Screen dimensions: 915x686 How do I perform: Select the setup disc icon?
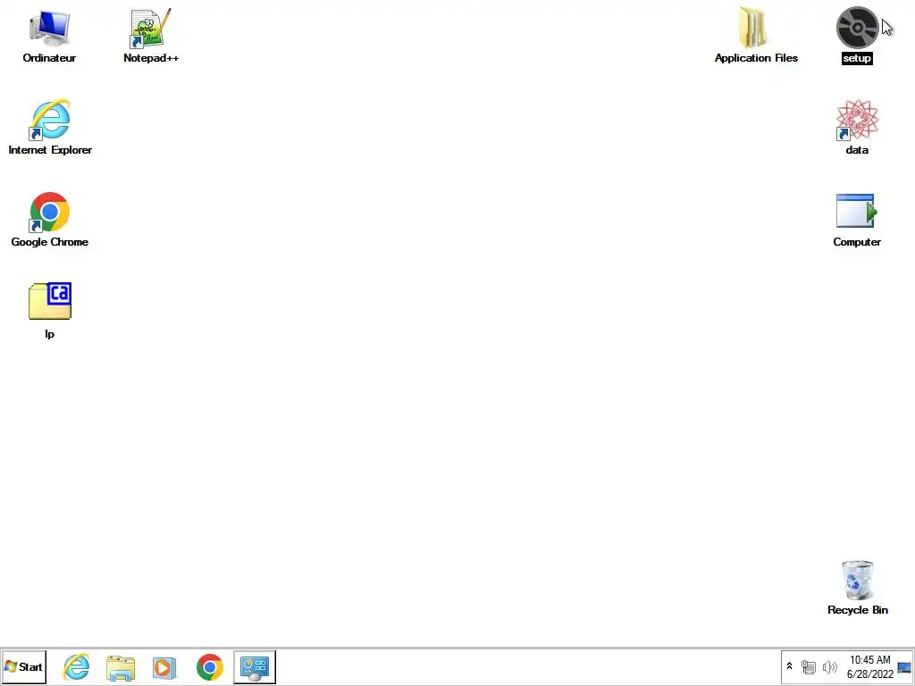[857, 28]
